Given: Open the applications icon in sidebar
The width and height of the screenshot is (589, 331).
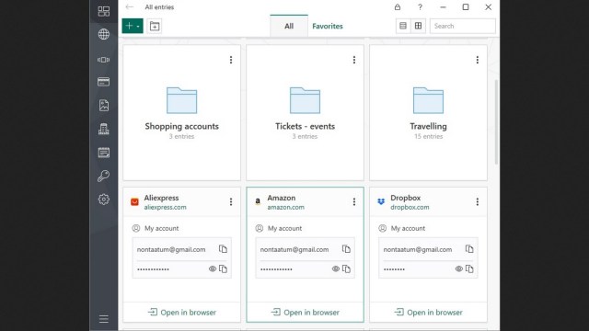Looking at the screenshot, I should pos(104,60).
